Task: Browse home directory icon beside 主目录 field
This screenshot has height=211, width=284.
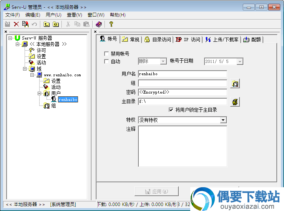Action: (x=235, y=102)
